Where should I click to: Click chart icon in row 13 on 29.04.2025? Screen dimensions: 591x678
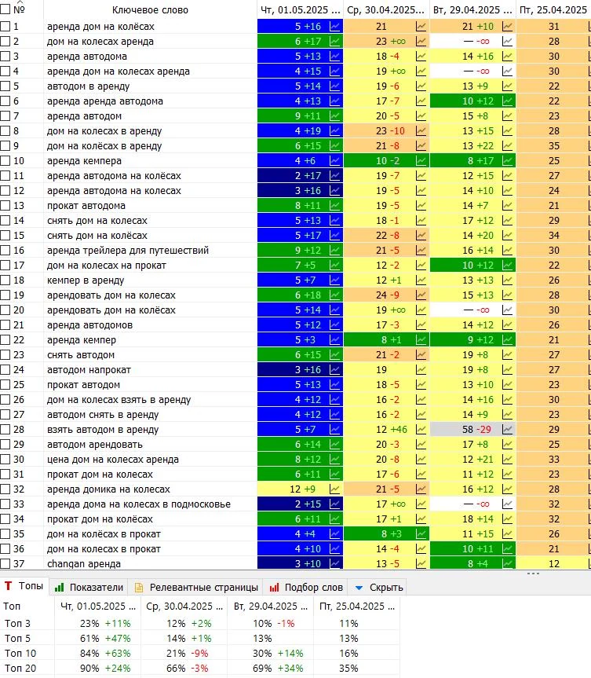click(507, 206)
